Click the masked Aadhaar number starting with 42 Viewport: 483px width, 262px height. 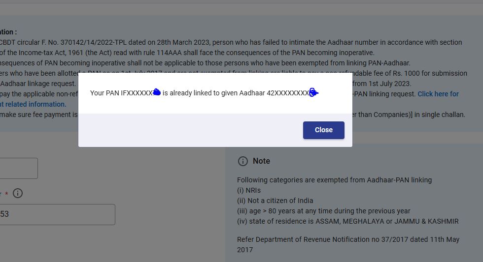pyautogui.click(x=288, y=93)
